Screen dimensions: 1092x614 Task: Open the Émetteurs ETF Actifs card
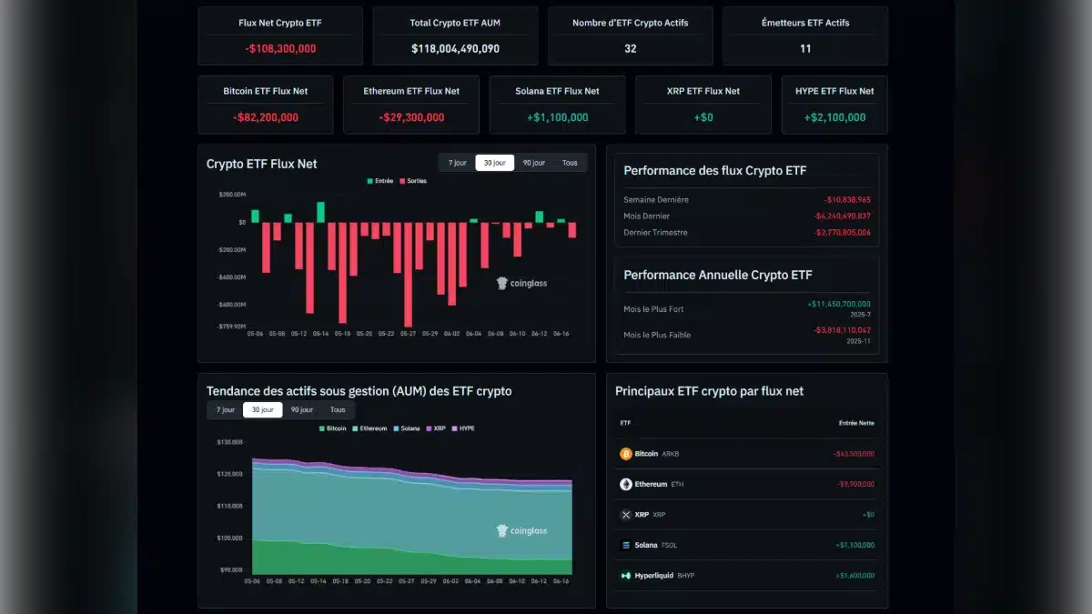[x=805, y=36]
